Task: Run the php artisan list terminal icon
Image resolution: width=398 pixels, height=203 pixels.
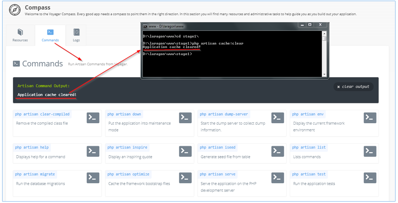Action: (x=370, y=151)
